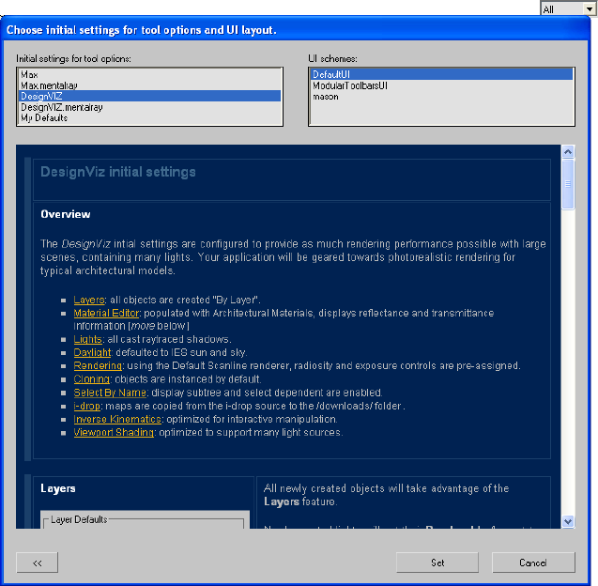
Task: Click the DesignViz initial settings heading
Action: coord(118,172)
